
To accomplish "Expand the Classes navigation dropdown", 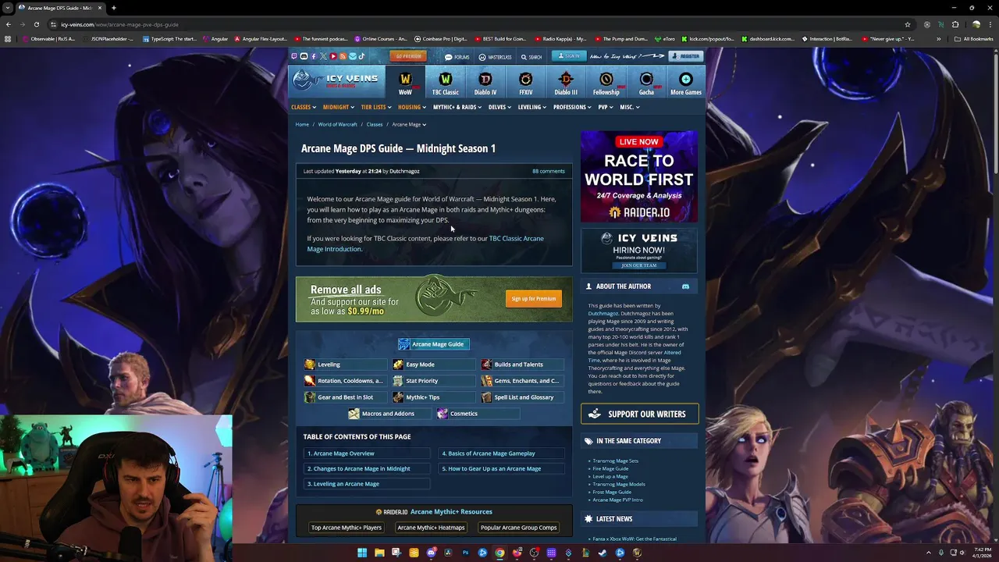I will coord(304,107).
